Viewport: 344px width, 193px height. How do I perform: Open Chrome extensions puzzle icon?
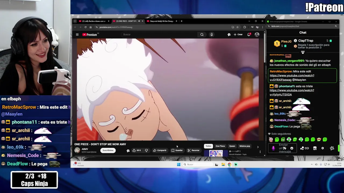[x=245, y=27]
